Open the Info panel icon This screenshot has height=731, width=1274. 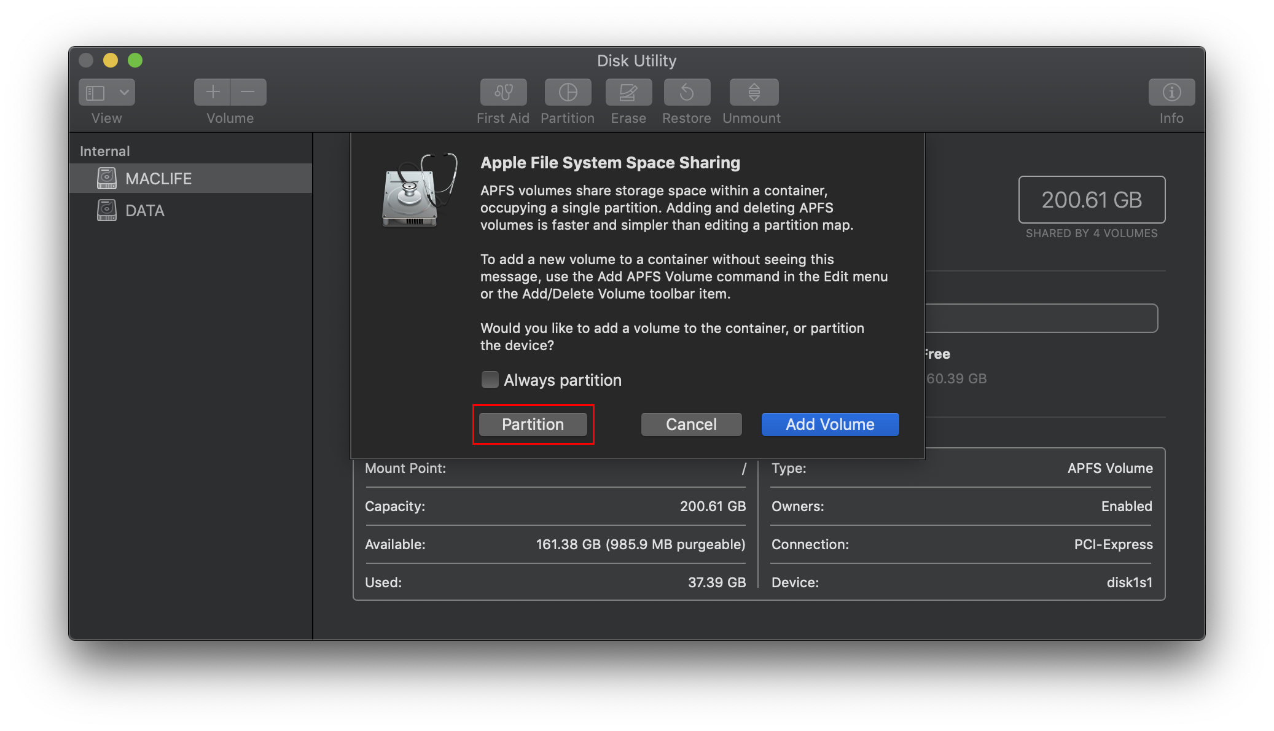(1171, 92)
